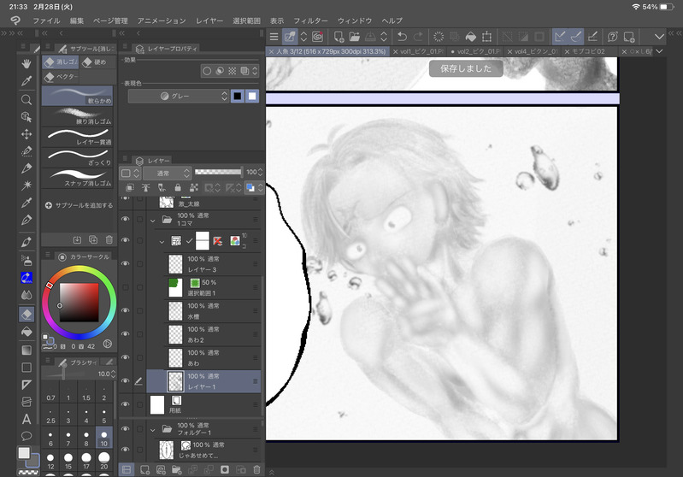The height and width of the screenshot is (477, 683).
Task: Click the Clip Studio spiral icon
Action: click(317, 37)
